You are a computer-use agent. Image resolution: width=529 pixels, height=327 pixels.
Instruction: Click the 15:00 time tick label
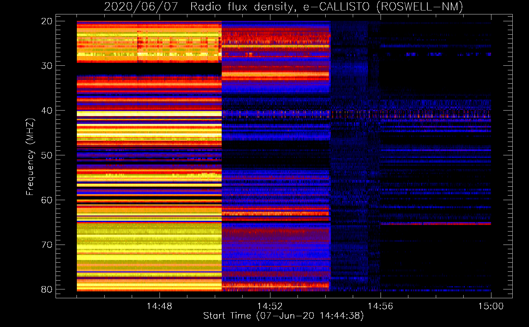[x=491, y=306]
